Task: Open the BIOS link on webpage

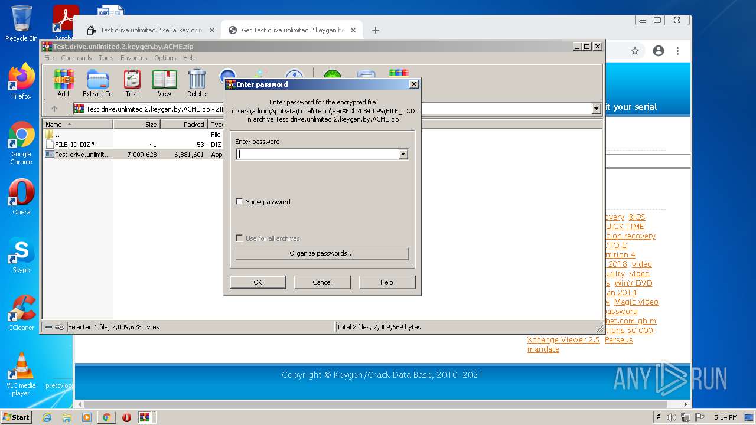Action: (x=637, y=217)
